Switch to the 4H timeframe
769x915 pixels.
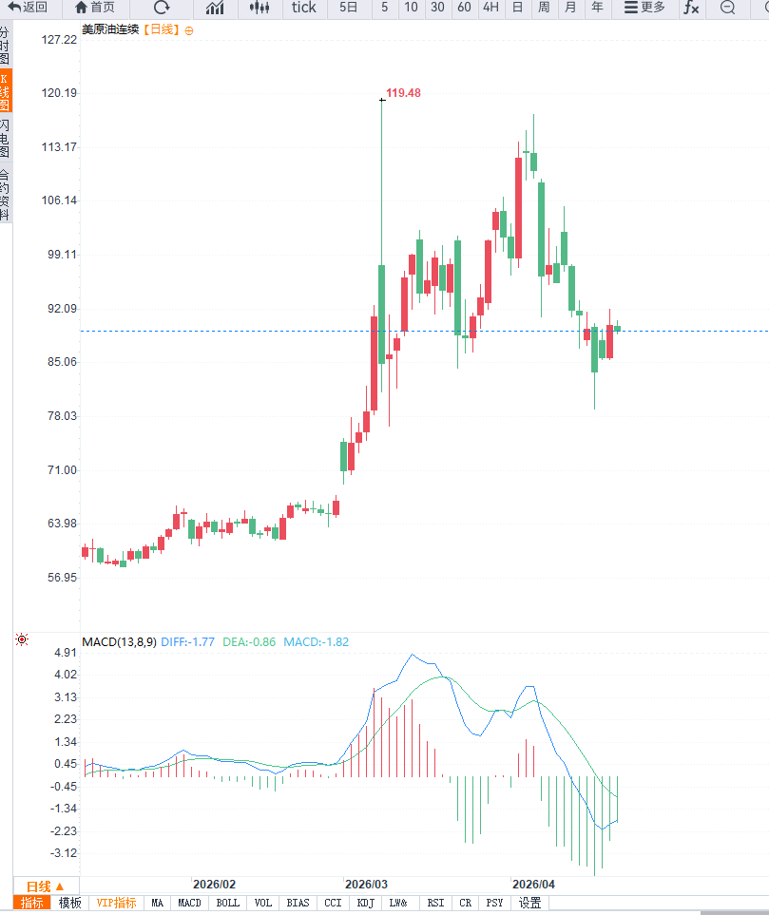(490, 8)
